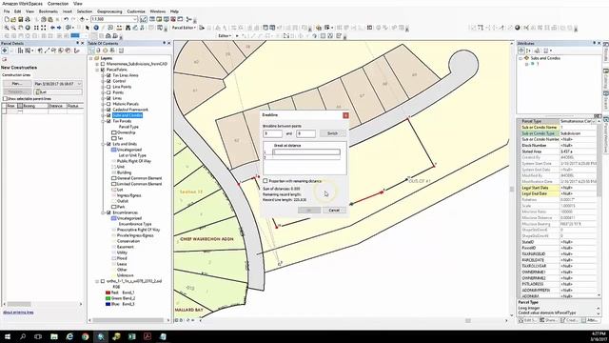
Task: Click the New document icon in toolbar
Action: pos(7,19)
